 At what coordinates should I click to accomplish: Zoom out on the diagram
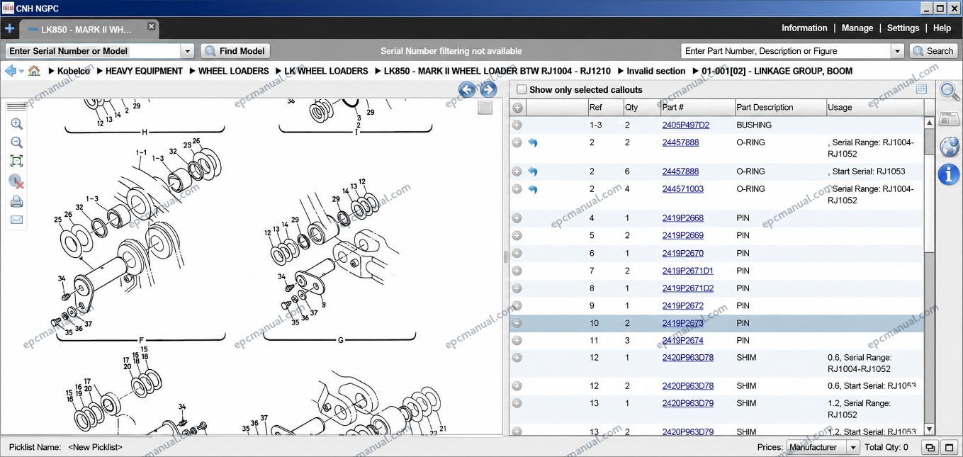point(16,142)
